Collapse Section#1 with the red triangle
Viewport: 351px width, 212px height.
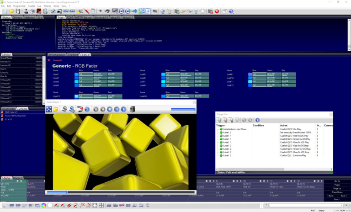(49, 60)
